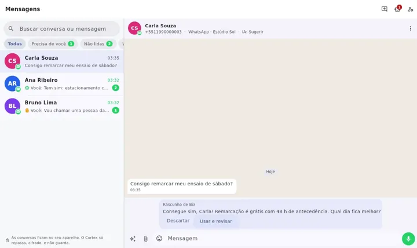Image resolution: width=417 pixels, height=248 pixels.
Task: Open Carla Souza's CS avatar in the conversation list
Action: 12,61
